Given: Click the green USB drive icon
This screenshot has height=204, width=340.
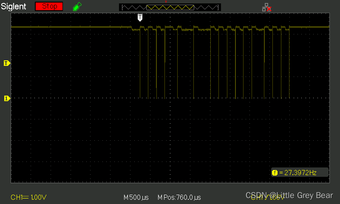Looking at the screenshot, I should tap(77, 6).
